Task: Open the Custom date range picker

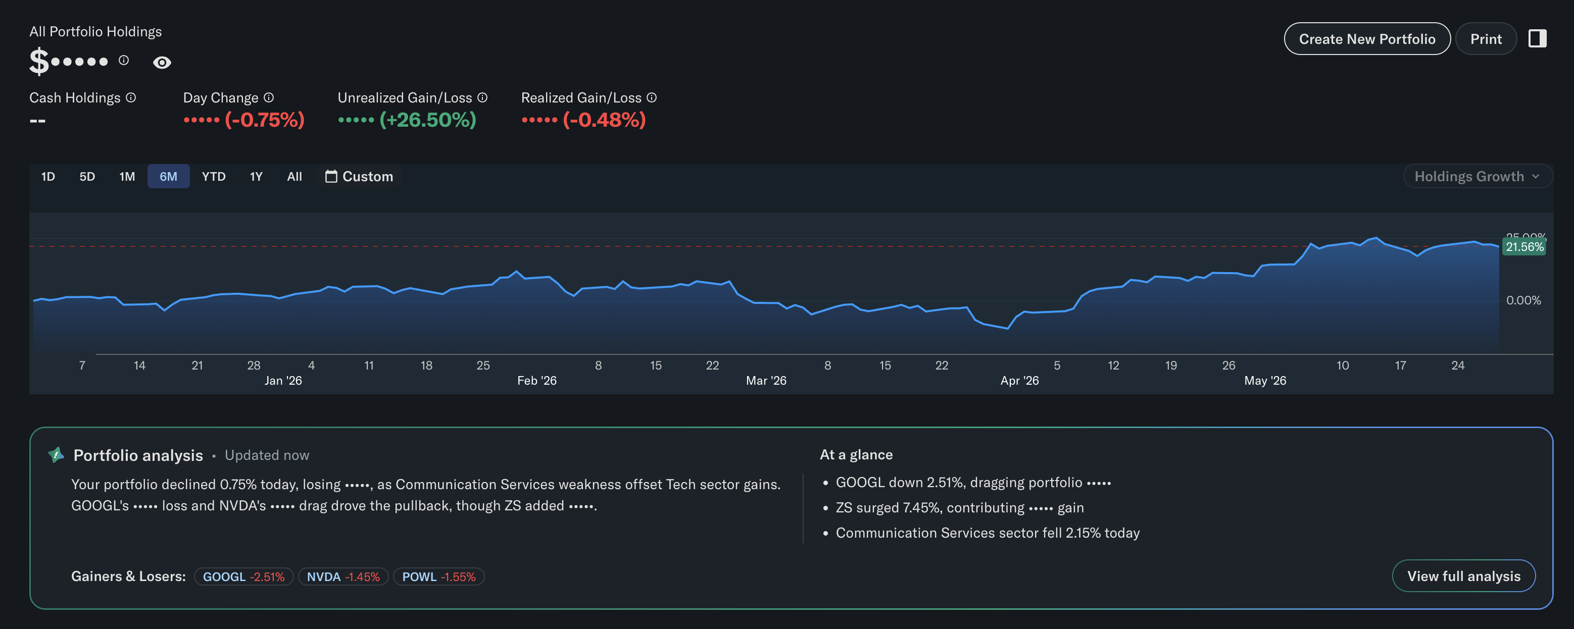Action: 359,177
